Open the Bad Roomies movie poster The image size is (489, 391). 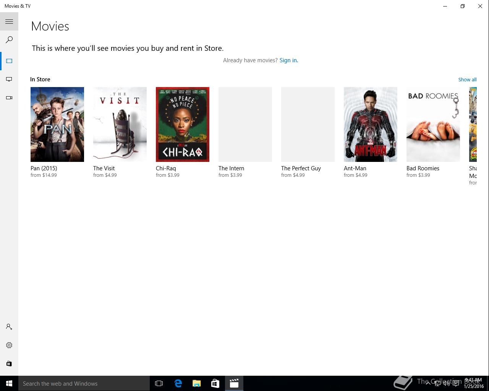433,124
